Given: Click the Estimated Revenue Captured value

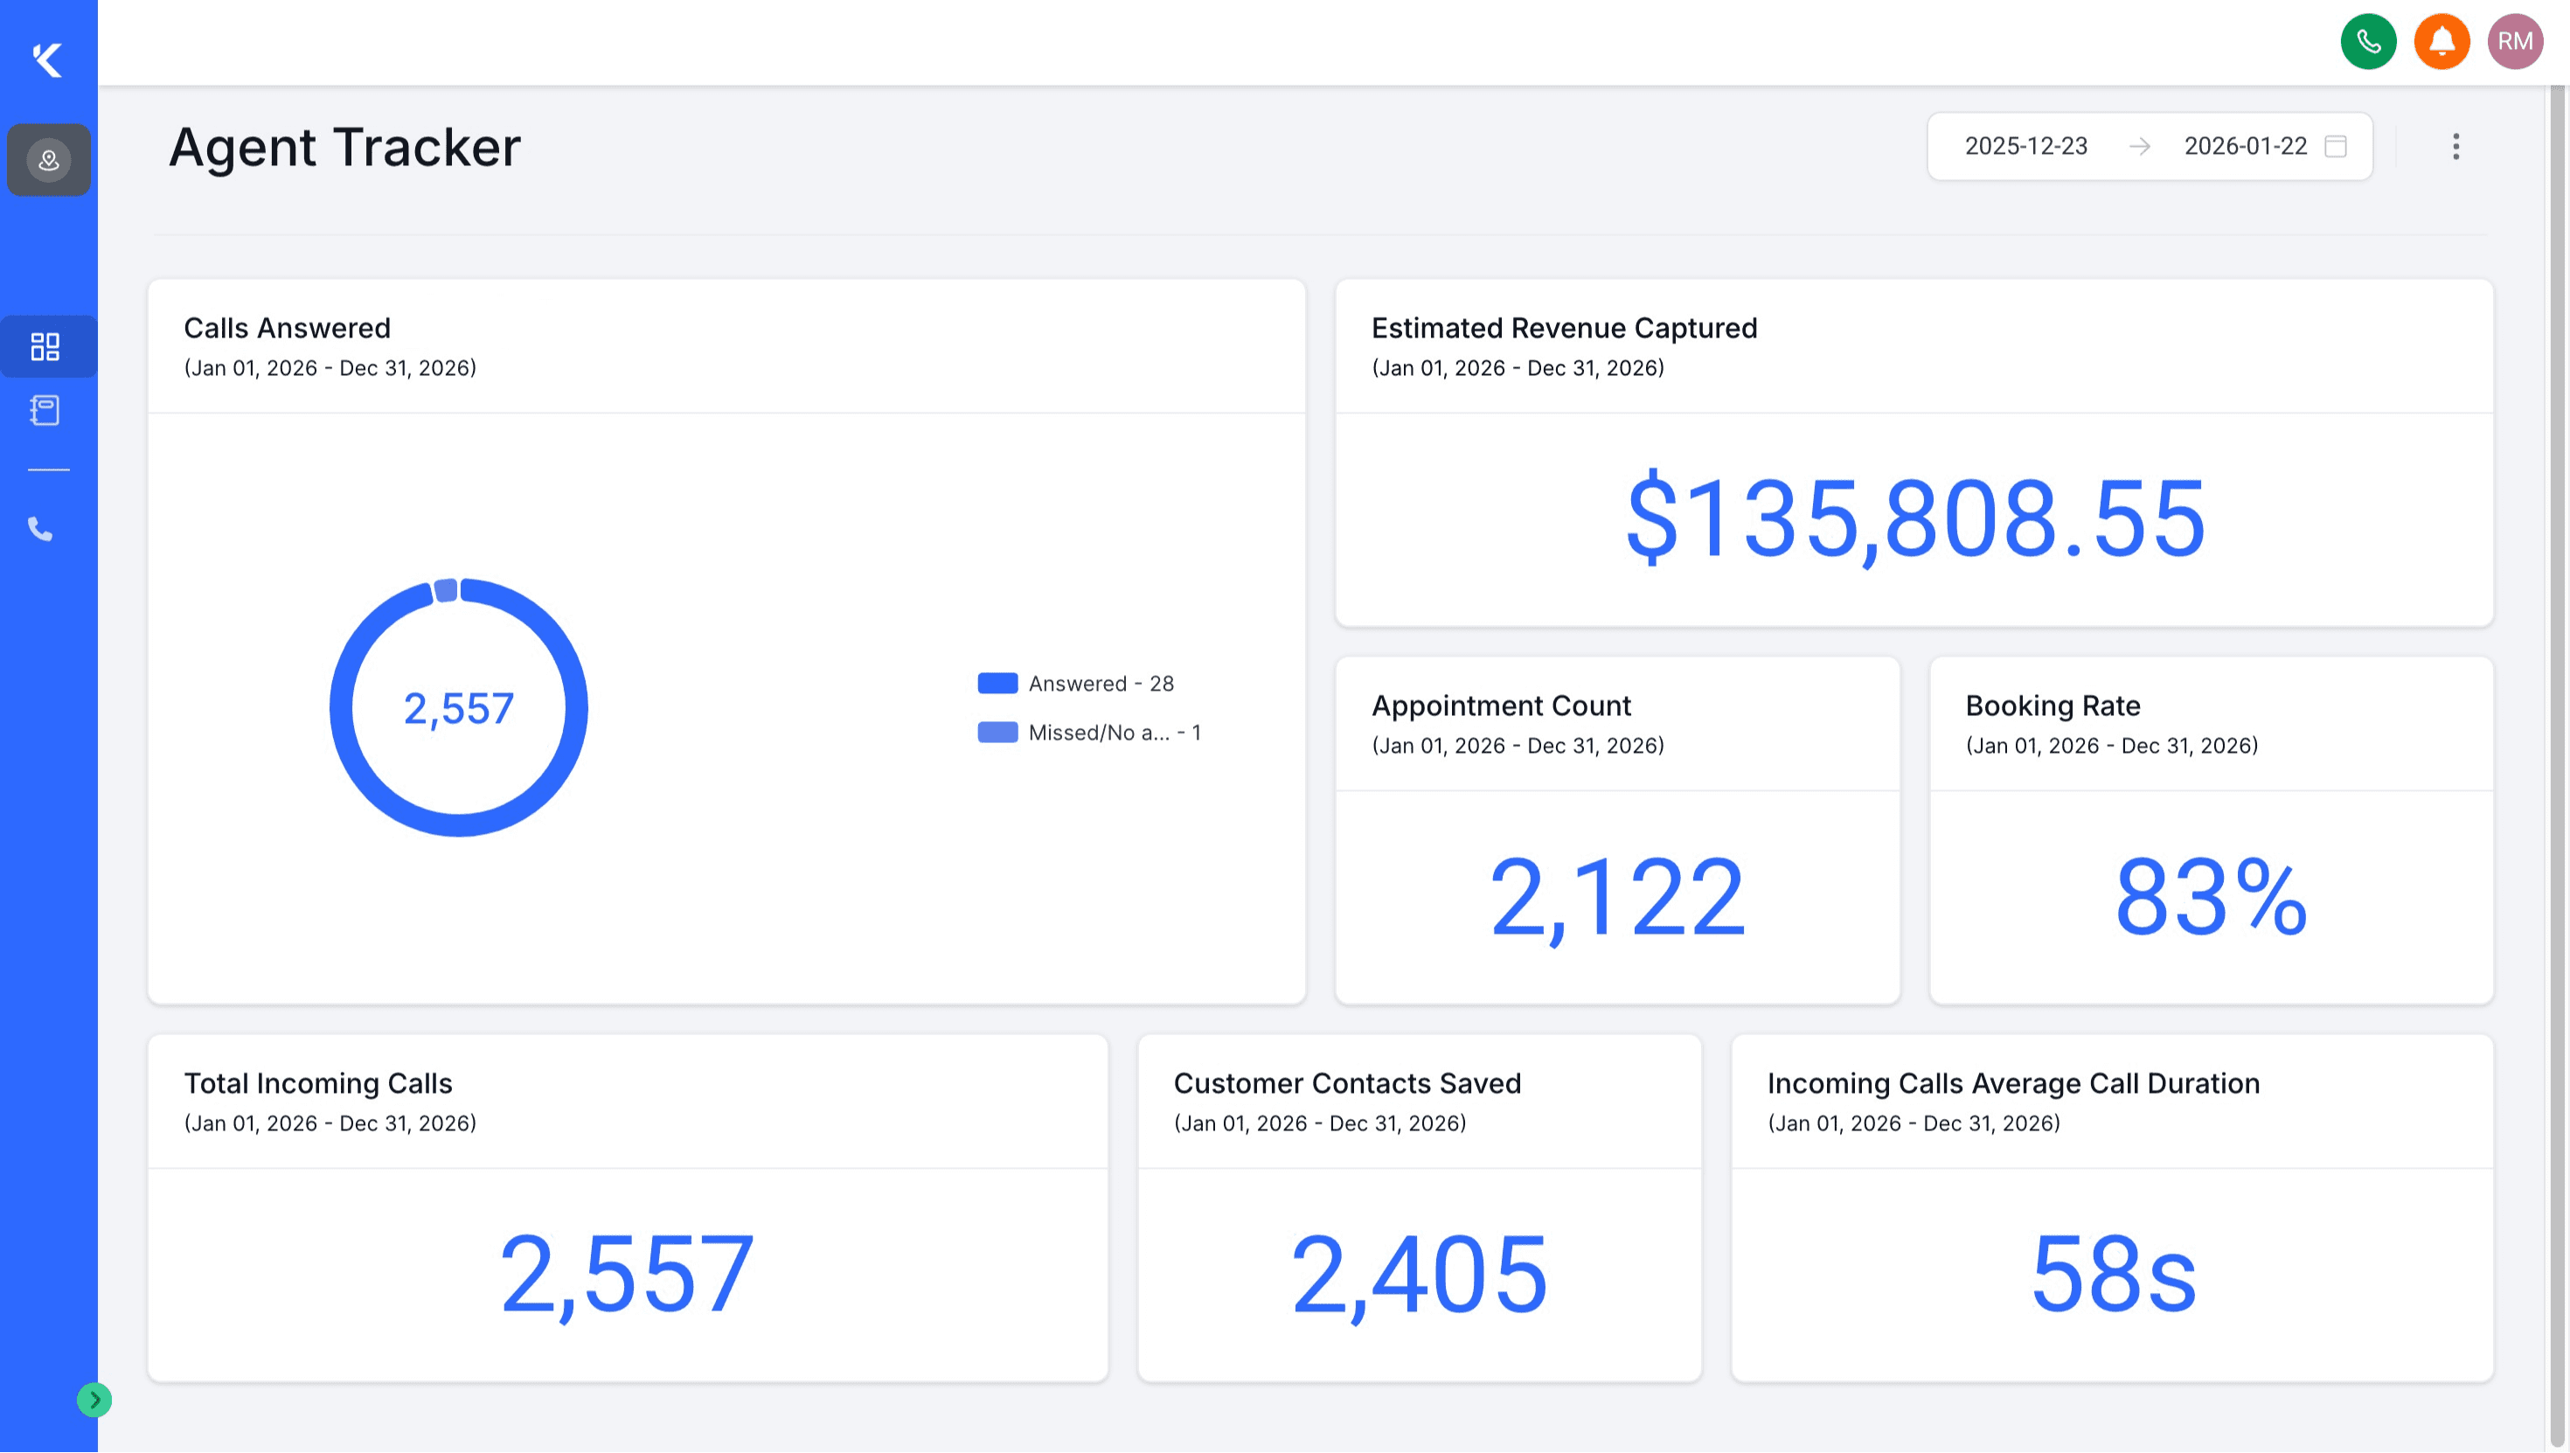Looking at the screenshot, I should click(1914, 519).
